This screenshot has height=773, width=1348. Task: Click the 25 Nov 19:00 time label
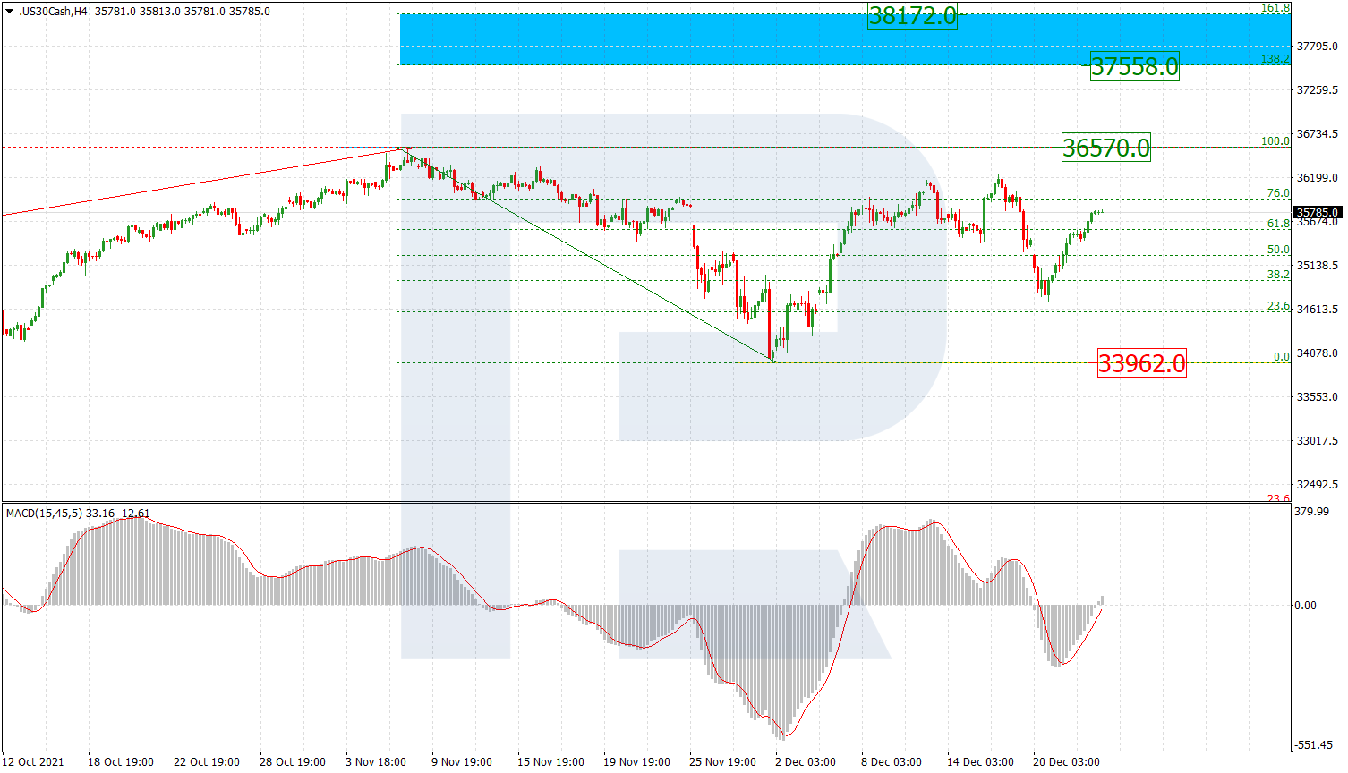722,762
